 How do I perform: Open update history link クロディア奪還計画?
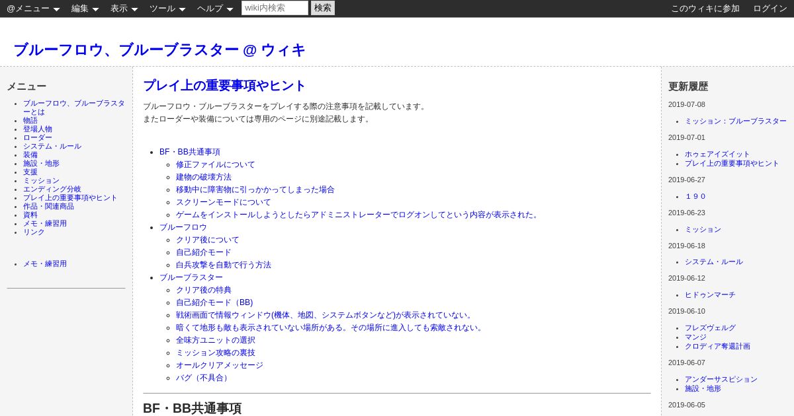(717, 347)
